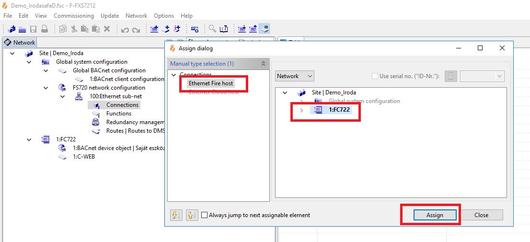Screen dimensions: 530x242
Task: Select Functions under Ethernet sub-net
Action: tap(118, 114)
